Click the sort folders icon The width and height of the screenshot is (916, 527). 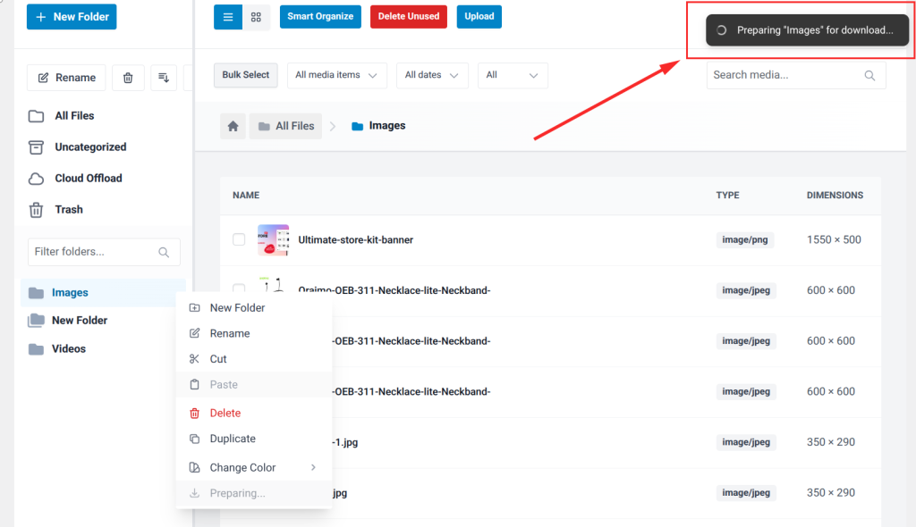[x=164, y=78]
